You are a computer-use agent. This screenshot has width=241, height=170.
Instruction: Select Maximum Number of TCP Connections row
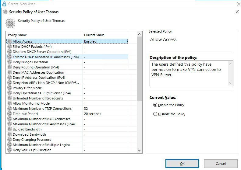point(42,109)
